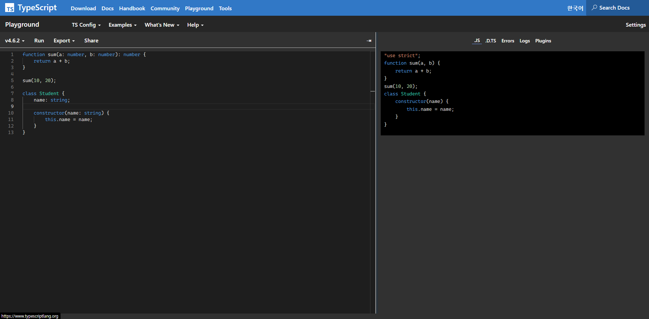Switch to the Plugins tab
Image resolution: width=649 pixels, height=319 pixels.
(543, 41)
